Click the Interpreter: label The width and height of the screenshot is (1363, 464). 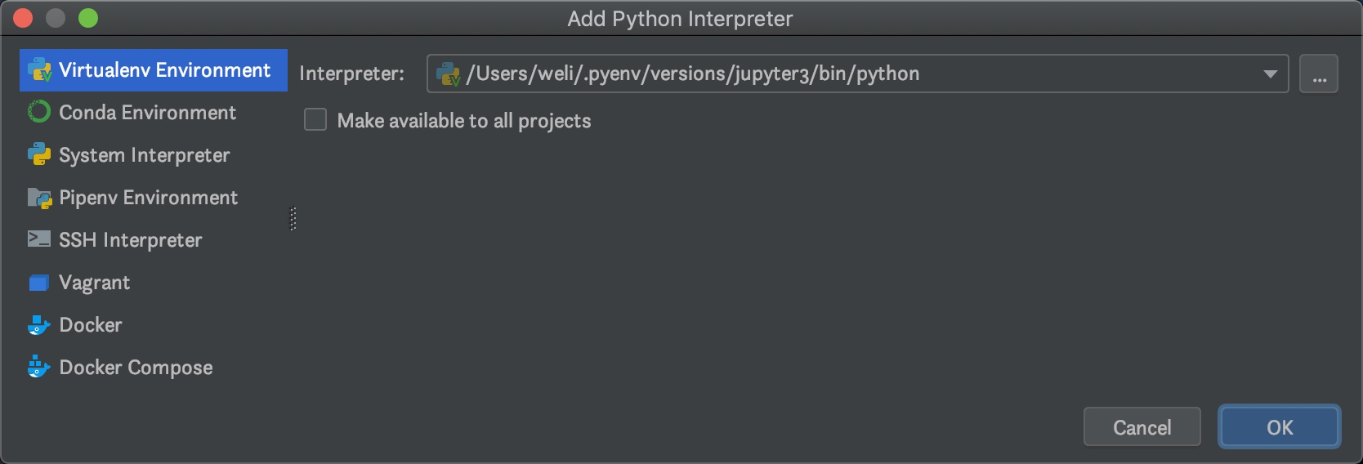pyautogui.click(x=352, y=74)
